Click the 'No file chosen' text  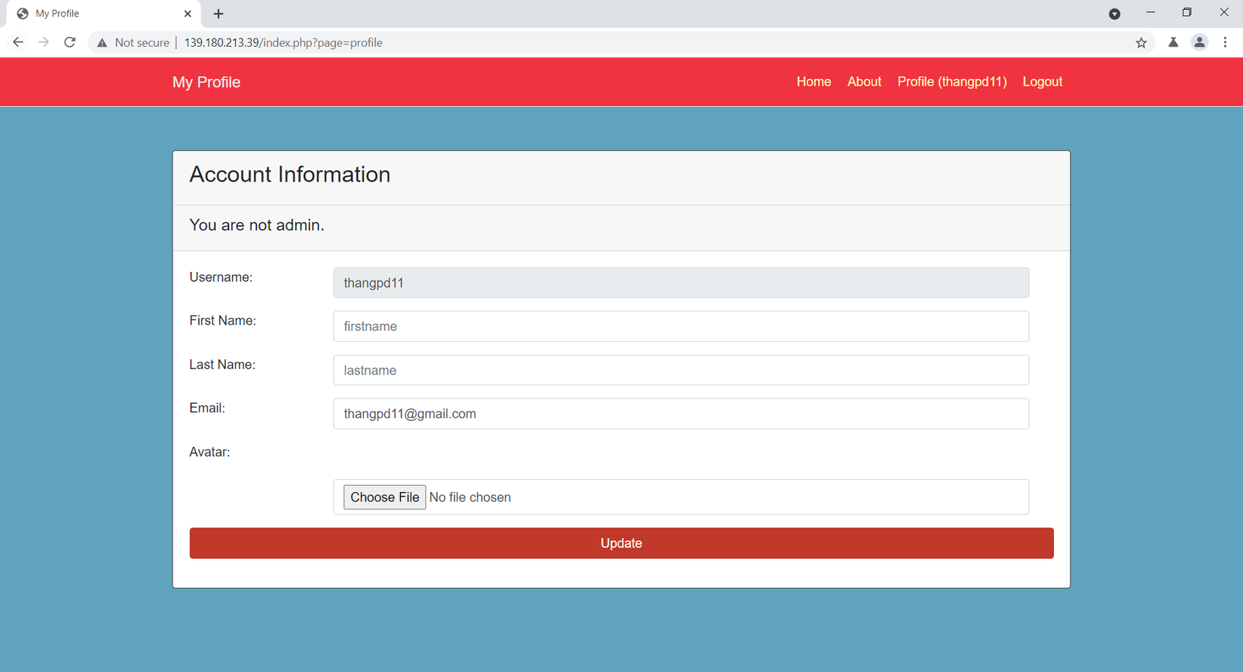coord(470,497)
